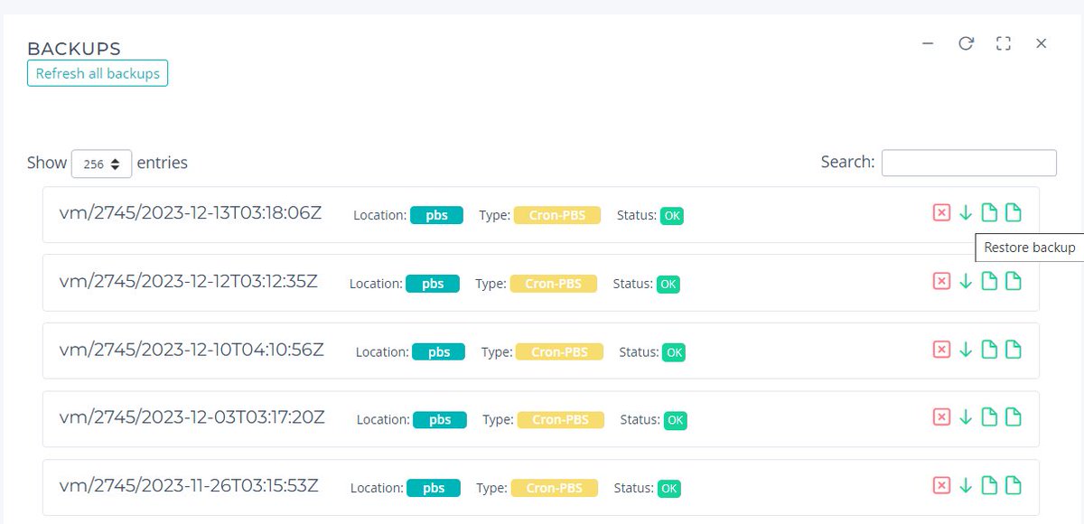Restore backup 2023-12-03T03:17:20Z using down arrow

966,417
